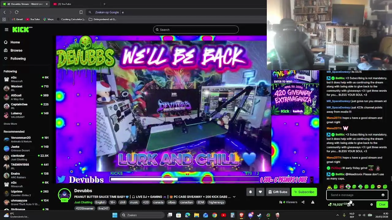The height and width of the screenshot is (220, 392).
Task: Open Jaeke Crimson Desert channel
Action: click(x=26, y=148)
